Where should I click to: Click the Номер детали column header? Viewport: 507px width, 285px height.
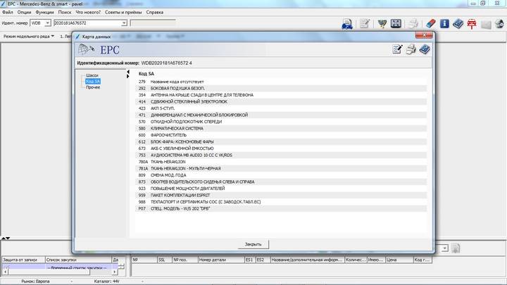[x=221, y=260]
